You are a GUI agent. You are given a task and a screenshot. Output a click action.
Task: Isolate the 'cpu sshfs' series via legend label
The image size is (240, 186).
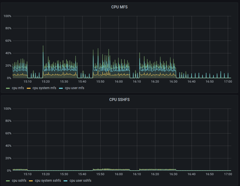(19, 181)
